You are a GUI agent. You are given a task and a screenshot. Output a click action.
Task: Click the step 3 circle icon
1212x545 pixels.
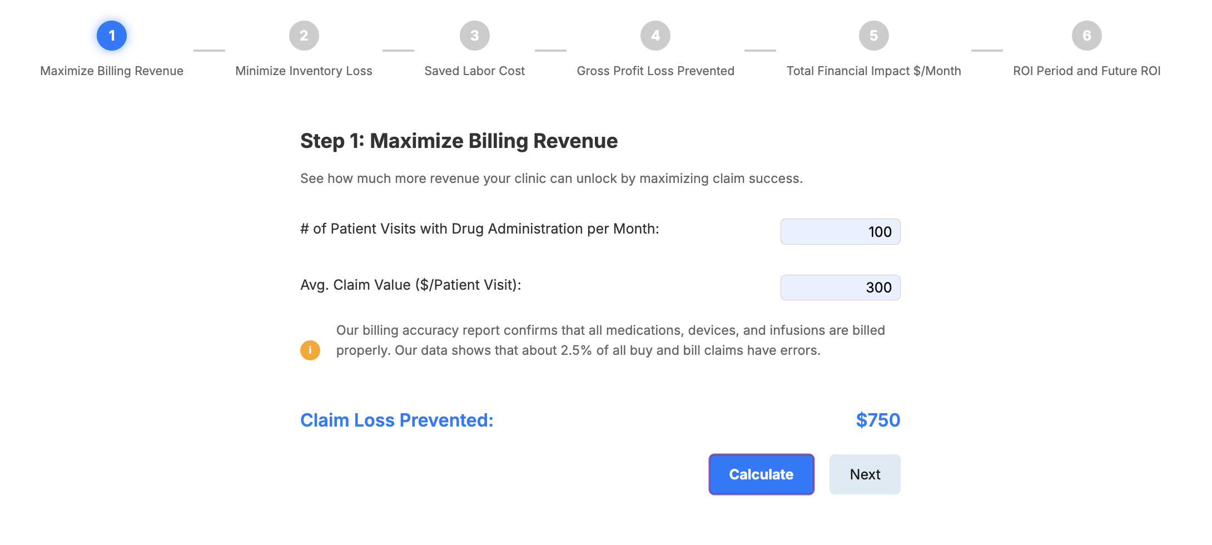point(474,36)
